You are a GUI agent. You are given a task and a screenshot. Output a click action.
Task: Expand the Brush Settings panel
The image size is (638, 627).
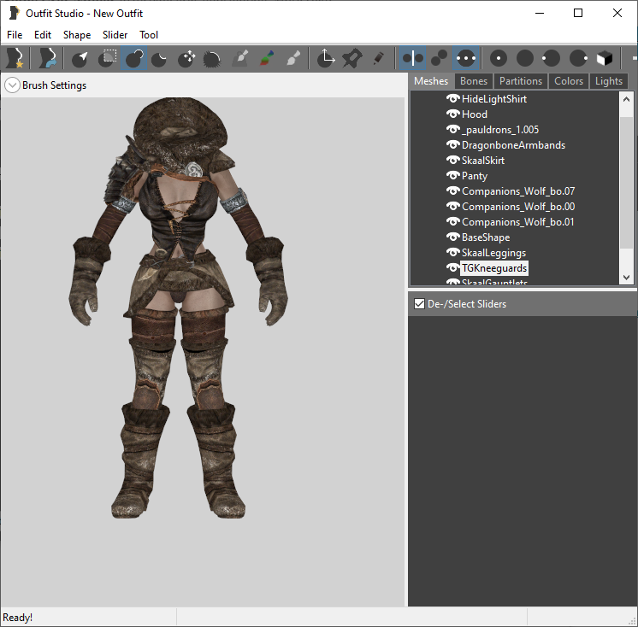pyautogui.click(x=12, y=85)
